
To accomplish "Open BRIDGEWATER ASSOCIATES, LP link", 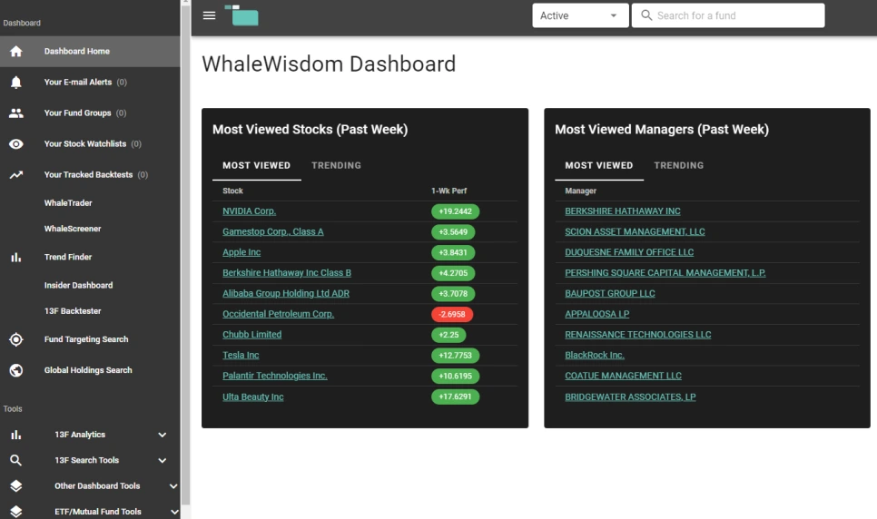I will point(630,397).
